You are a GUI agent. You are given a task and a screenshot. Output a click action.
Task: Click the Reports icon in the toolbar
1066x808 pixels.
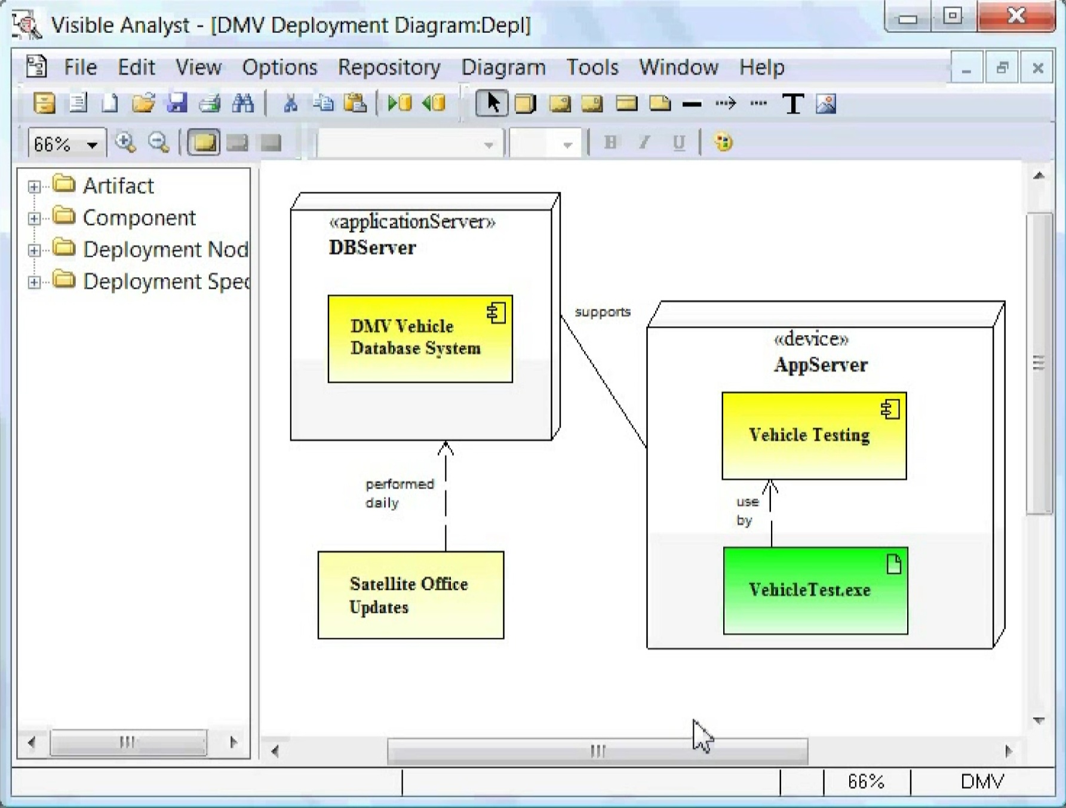78,103
